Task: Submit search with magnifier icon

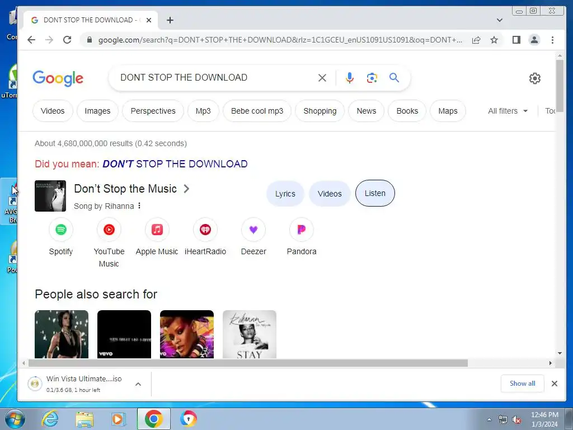Action: (394, 77)
